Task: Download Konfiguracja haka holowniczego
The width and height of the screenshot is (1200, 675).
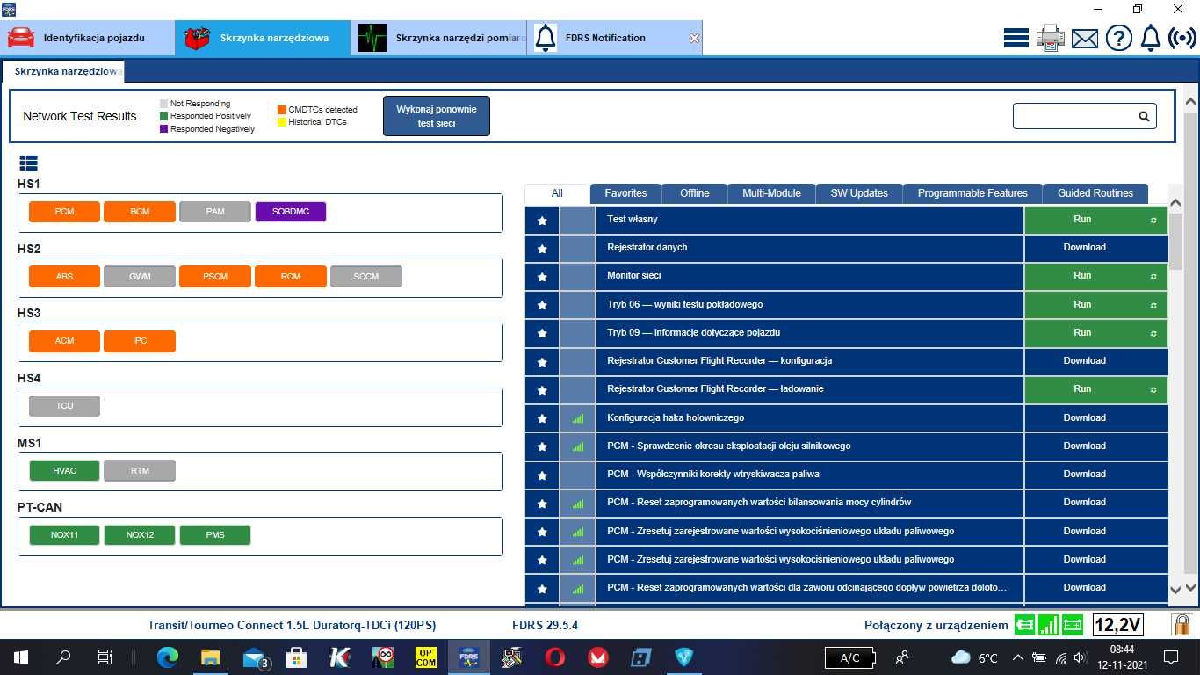Action: pyautogui.click(x=1095, y=418)
